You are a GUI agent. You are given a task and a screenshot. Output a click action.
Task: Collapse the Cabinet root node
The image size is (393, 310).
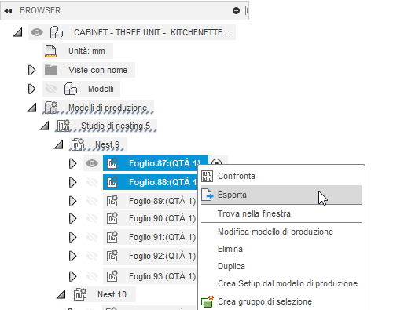[18, 32]
